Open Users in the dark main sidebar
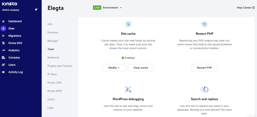Image resolution: width=257 pixels, height=117 pixels. tap(12, 65)
